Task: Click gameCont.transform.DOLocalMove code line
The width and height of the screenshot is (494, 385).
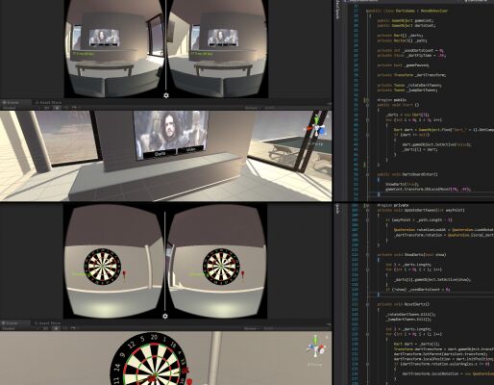Action: 428,190
